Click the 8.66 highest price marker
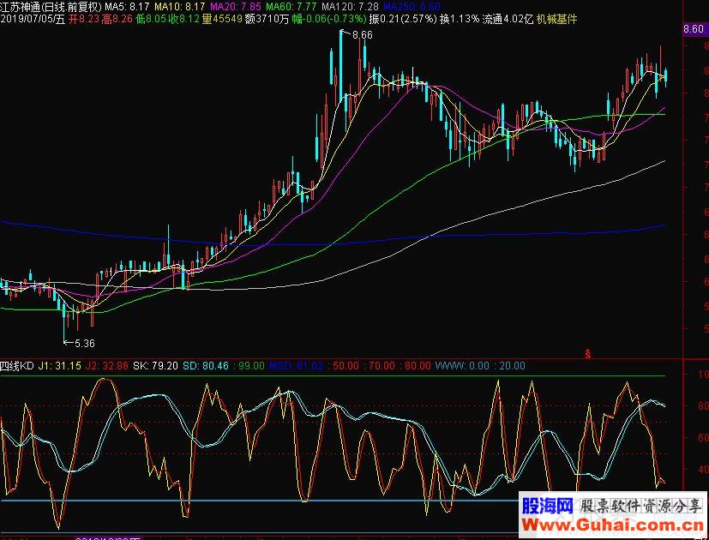 click(362, 35)
